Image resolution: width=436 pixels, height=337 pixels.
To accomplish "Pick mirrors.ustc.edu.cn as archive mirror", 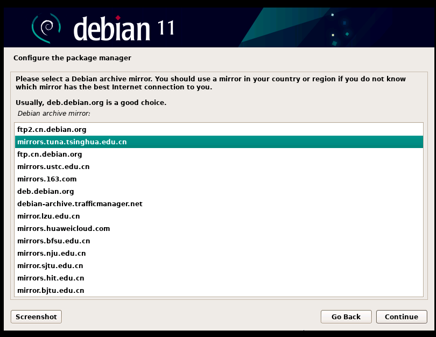I will click(219, 166).
